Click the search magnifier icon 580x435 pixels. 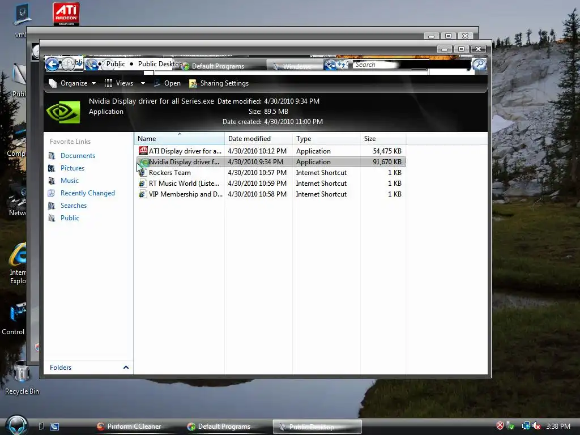pos(479,65)
